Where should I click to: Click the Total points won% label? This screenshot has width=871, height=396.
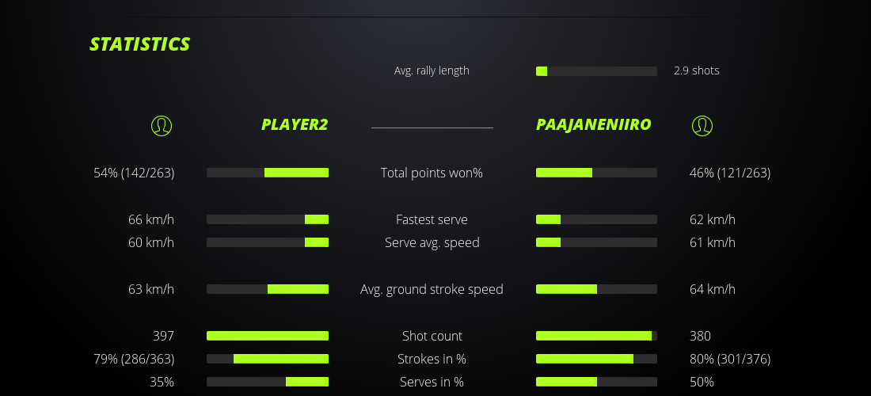click(x=432, y=173)
